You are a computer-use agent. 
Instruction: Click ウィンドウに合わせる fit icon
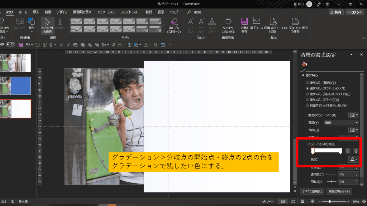click(x=228, y=25)
